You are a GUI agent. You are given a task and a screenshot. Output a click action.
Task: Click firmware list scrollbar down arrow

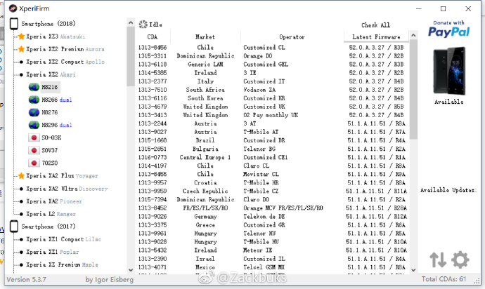click(x=413, y=270)
